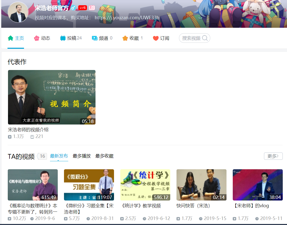
Task: Click the 更多 more button
Action: [x=273, y=156]
